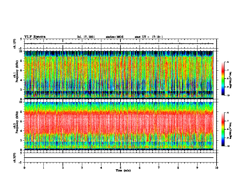Click the ch.3 voltage waveform trace
244x188 pixels.
[x=119, y=158]
